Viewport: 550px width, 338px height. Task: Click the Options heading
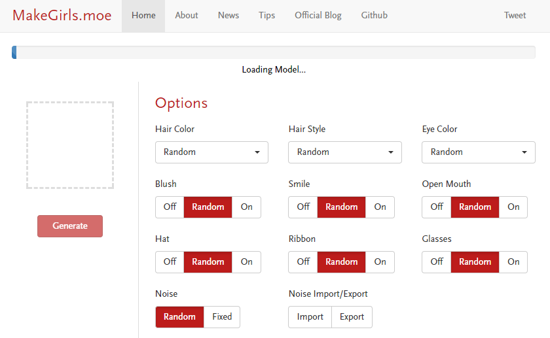(x=181, y=104)
